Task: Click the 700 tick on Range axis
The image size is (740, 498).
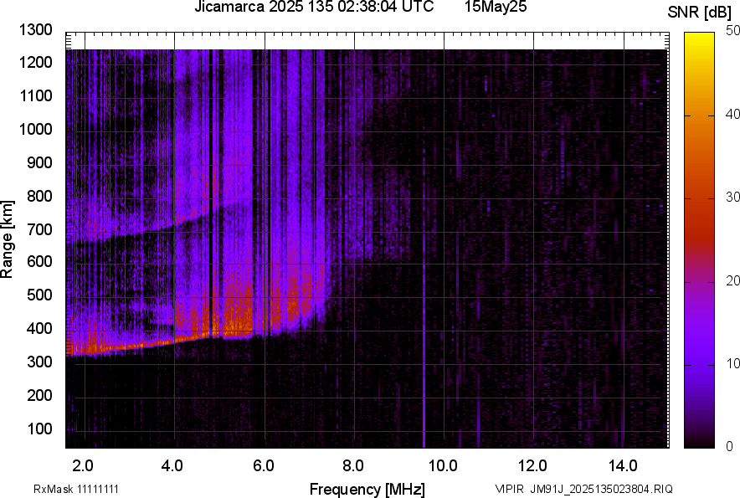Action: pos(40,229)
